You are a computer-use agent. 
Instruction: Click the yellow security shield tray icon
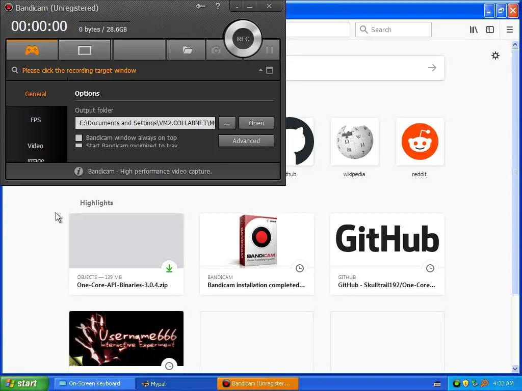tap(465, 383)
